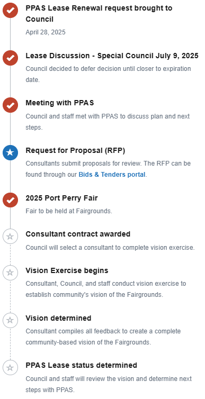This screenshot has width=205, height=399.
Task: Select the 2025 Port Perry Fair title
Action: pos(61,198)
